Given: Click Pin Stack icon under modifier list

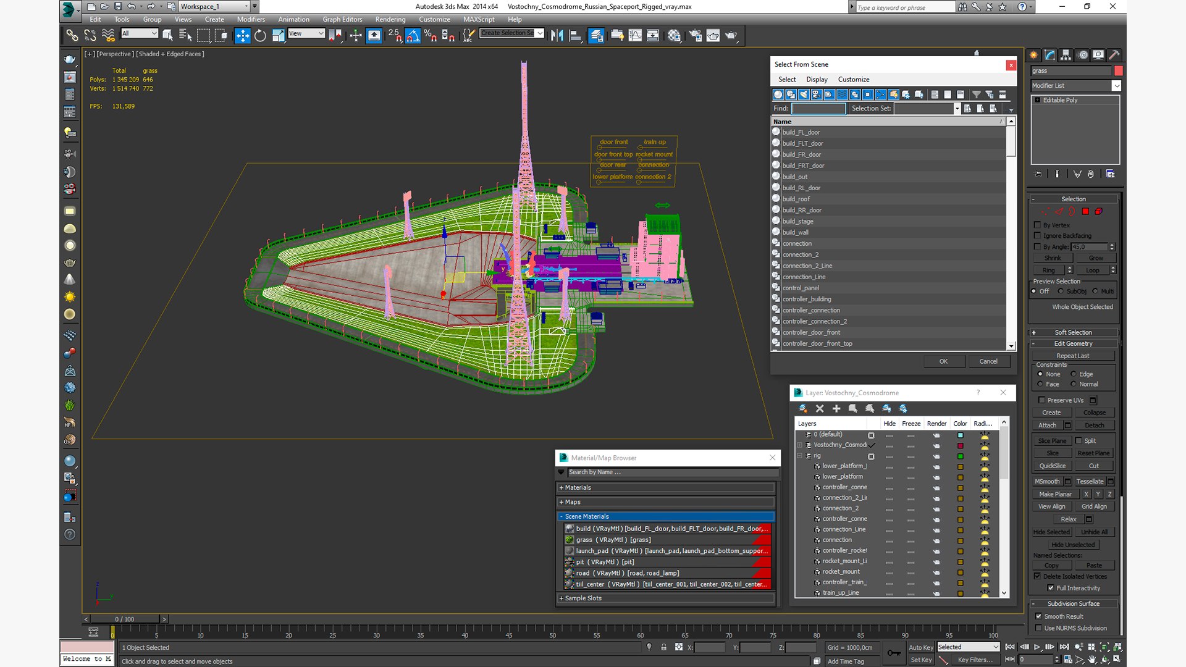Looking at the screenshot, I should [x=1038, y=174].
